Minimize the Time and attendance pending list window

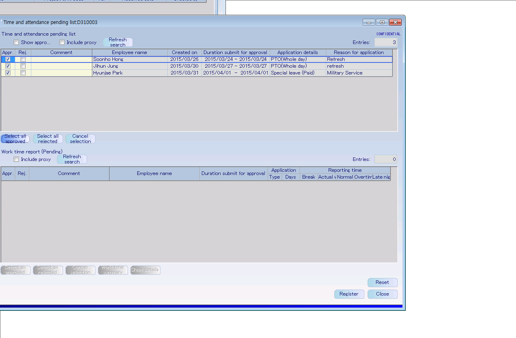pyautogui.click(x=369, y=22)
